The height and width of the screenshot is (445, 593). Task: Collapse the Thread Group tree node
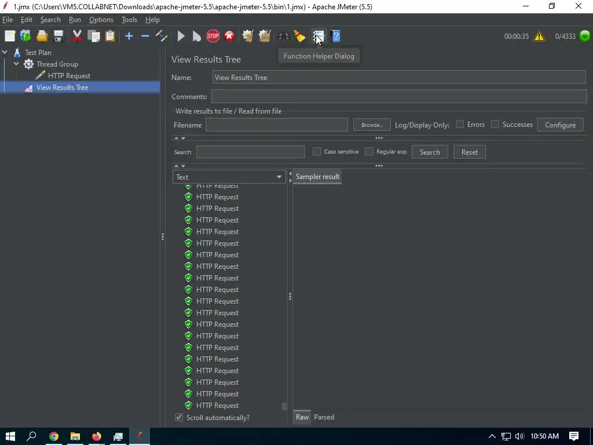coord(16,64)
